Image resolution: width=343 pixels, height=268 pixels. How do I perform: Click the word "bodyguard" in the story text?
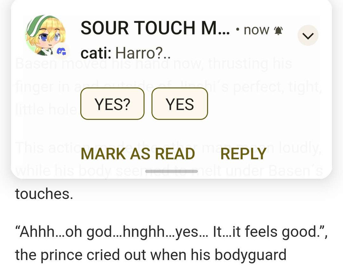tap(250, 255)
